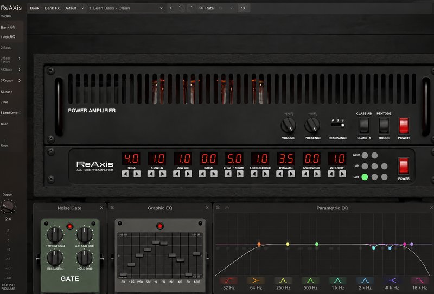Screen dimensions: 434x294
Task: Click the Graphic EQ top-left panel icon
Action: [112, 208]
